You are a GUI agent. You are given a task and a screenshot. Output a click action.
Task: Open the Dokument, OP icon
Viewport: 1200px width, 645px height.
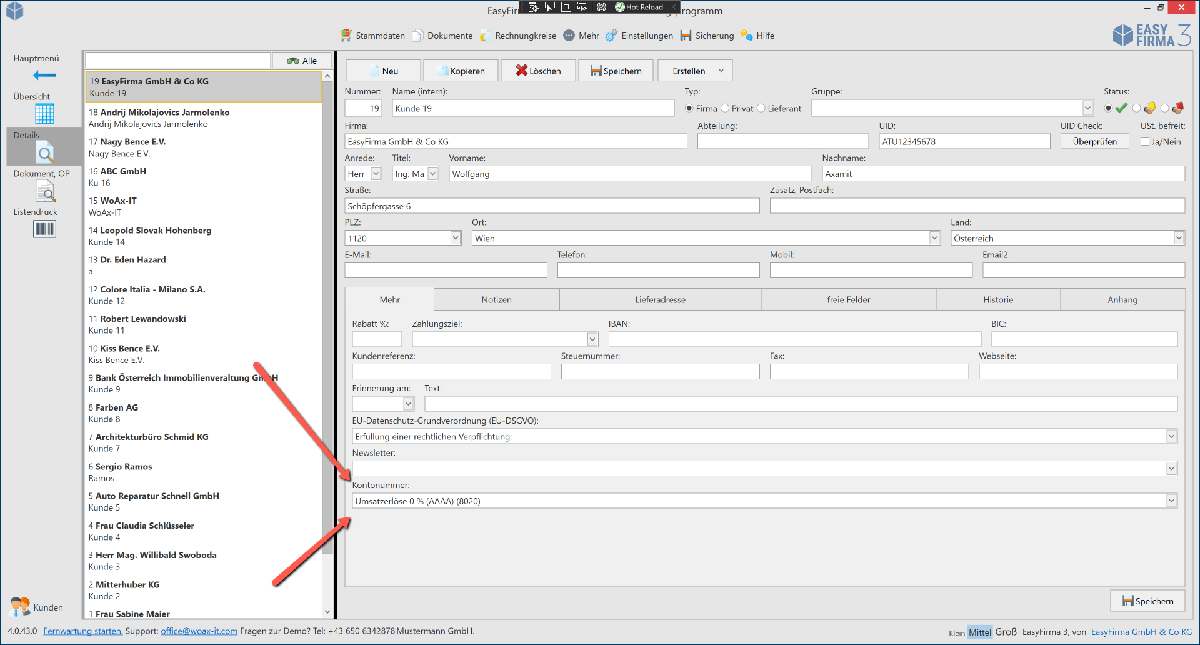45,191
